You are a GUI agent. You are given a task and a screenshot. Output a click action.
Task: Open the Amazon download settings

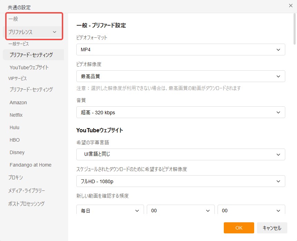tap(18, 102)
